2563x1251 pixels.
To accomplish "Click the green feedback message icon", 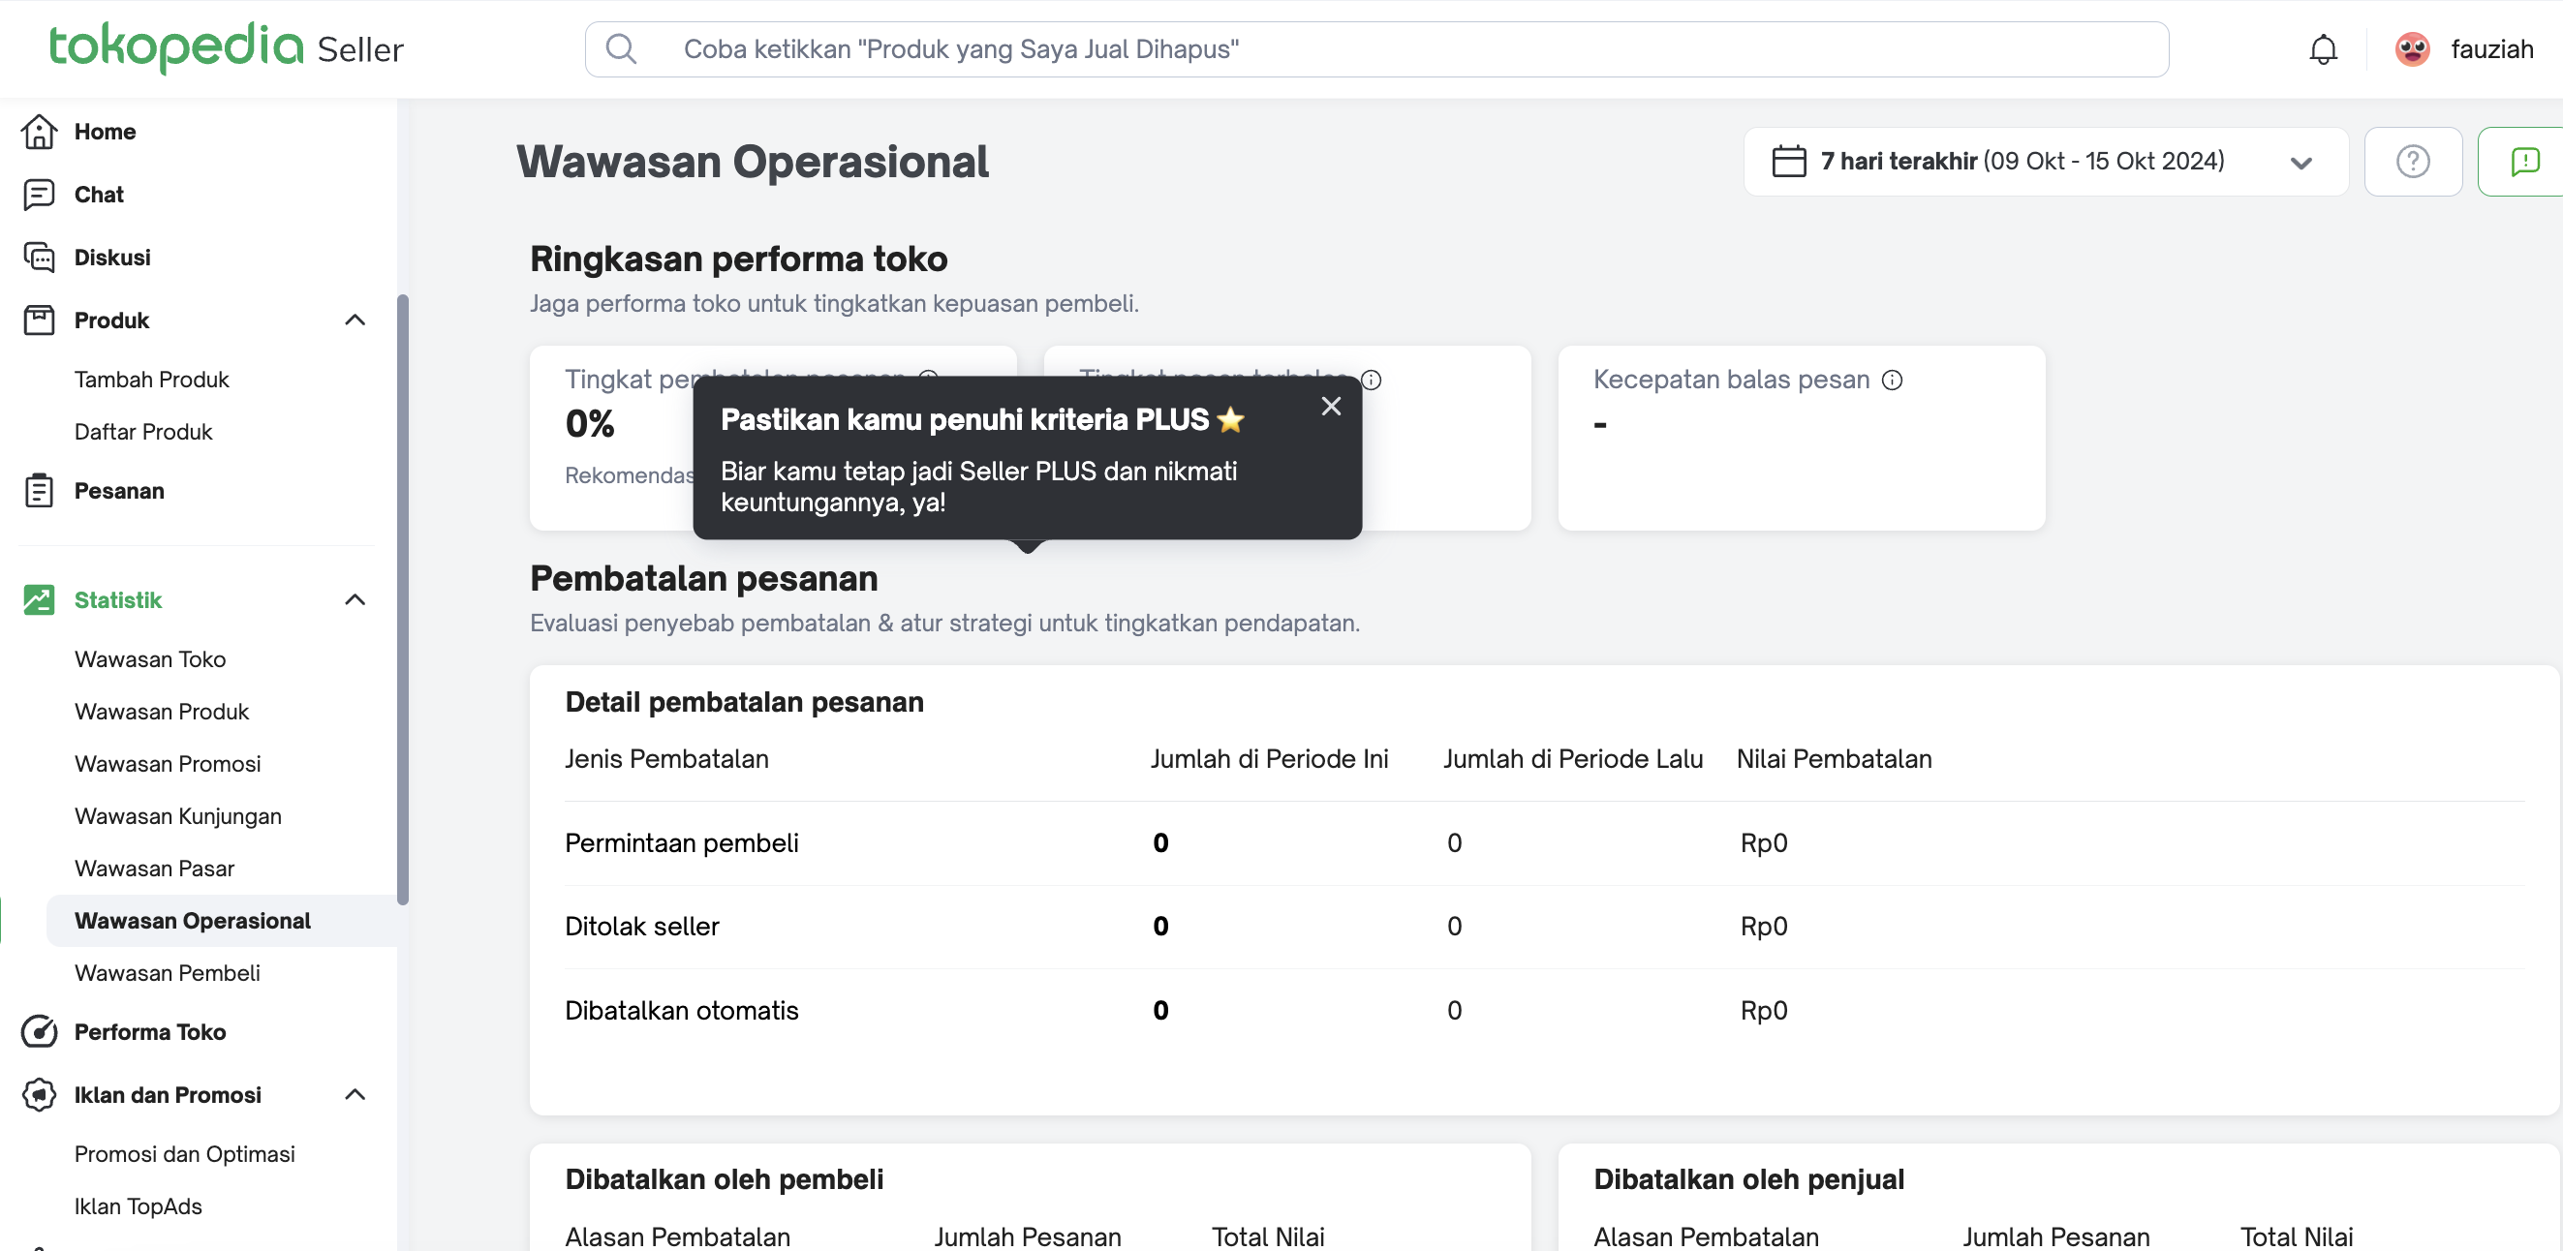I will click(2523, 161).
